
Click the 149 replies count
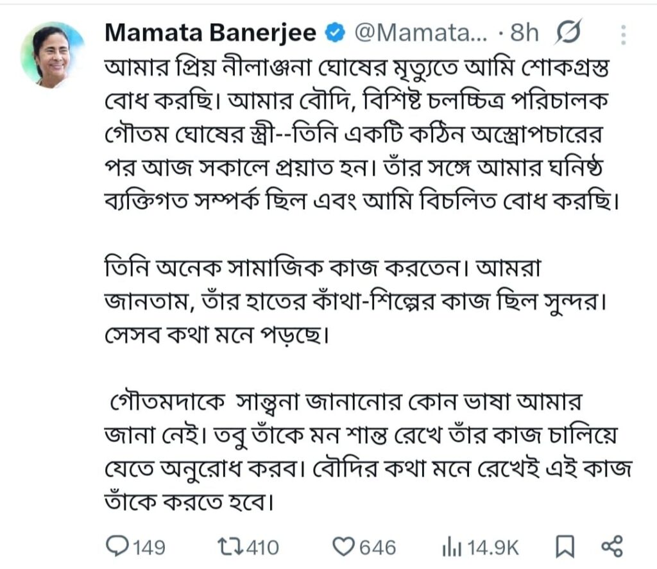coord(149,547)
